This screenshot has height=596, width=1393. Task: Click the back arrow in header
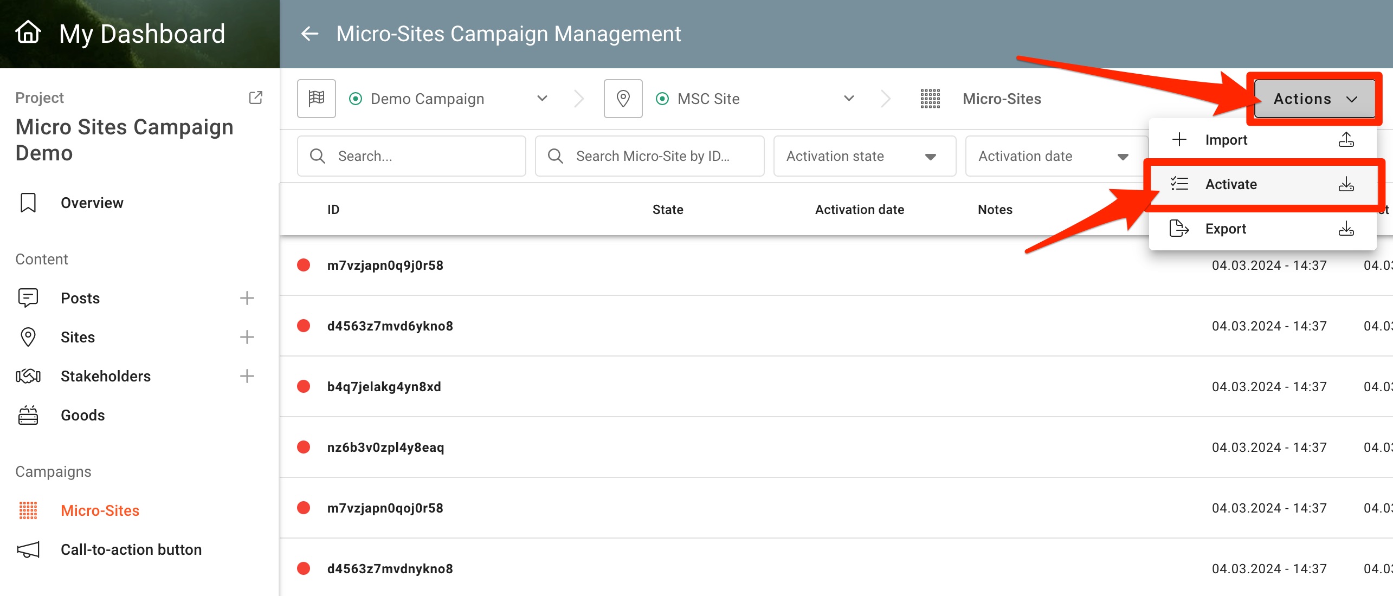(309, 34)
